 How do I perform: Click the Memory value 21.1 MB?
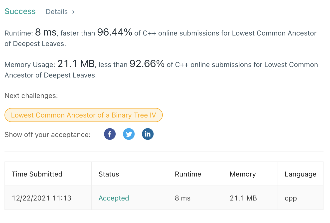[243, 198]
